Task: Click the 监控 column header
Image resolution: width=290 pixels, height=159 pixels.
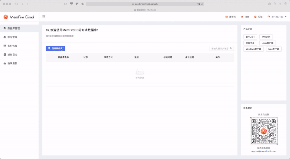Action: [137, 57]
